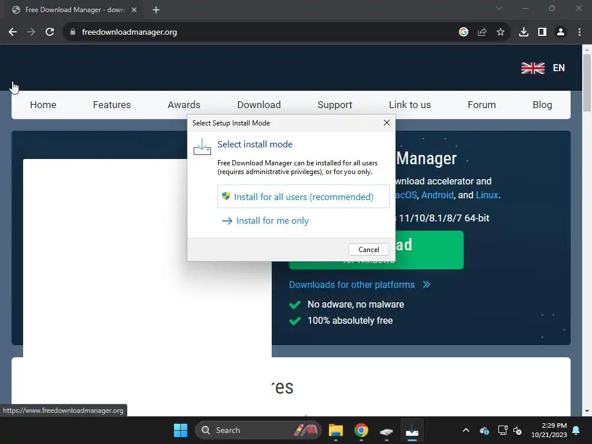Click the padlock site info icon
Image resolution: width=592 pixels, height=444 pixels.
pyautogui.click(x=73, y=32)
